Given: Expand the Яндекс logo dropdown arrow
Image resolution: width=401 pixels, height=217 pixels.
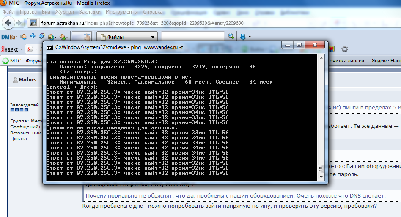Looking at the screenshot, I should 21,49.
